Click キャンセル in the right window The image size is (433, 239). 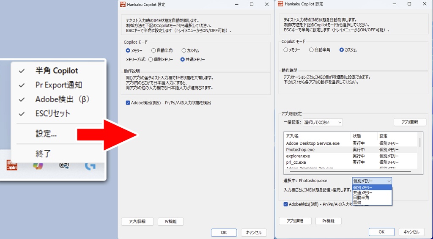click(x=411, y=232)
